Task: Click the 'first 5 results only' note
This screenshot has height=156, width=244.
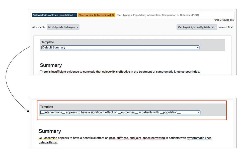Action: click(x=224, y=20)
